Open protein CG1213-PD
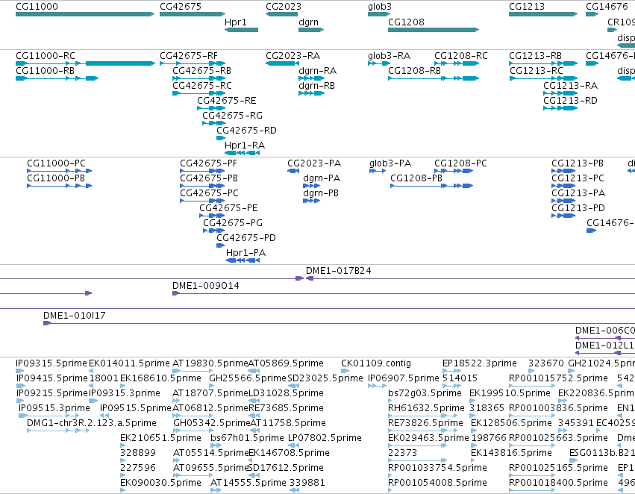This screenshot has width=635, height=494. [x=578, y=208]
